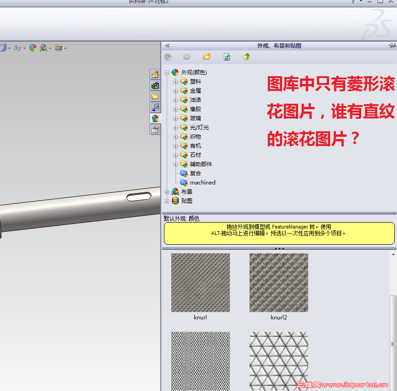Select the Appearances, Scenes and Decals tab
The image size is (397, 391).
(155, 118)
